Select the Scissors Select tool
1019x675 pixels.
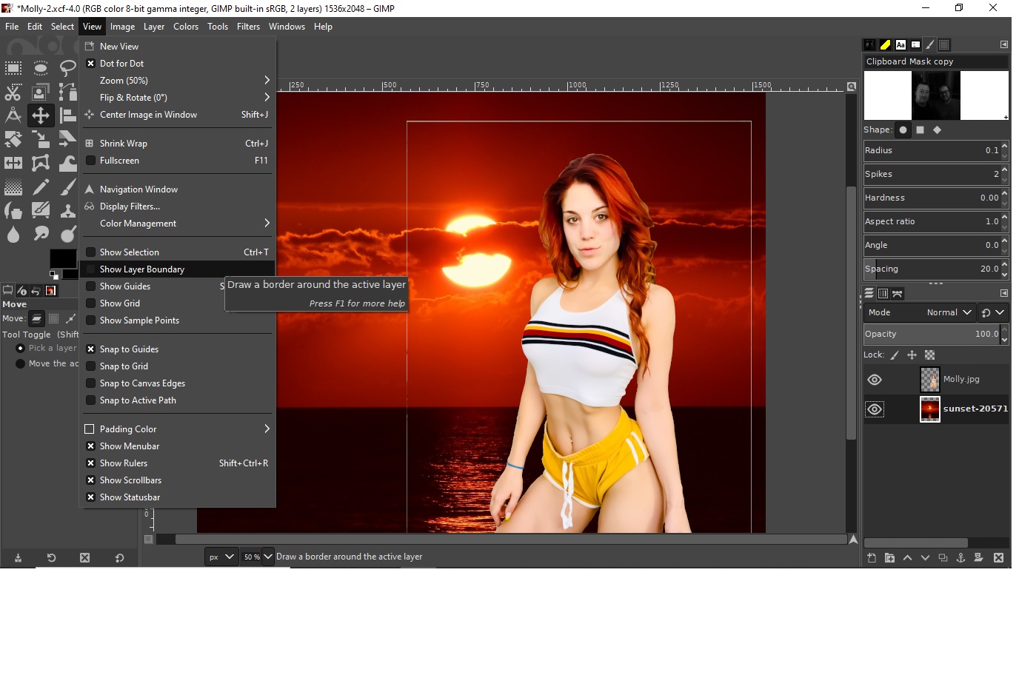tap(13, 93)
